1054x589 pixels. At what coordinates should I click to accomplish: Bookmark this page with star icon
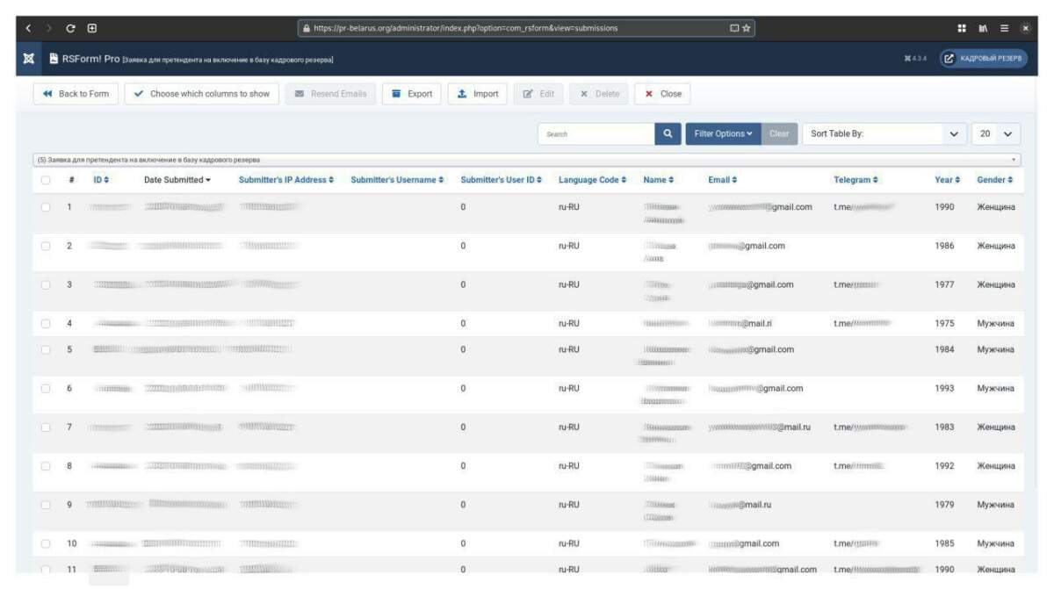(747, 28)
